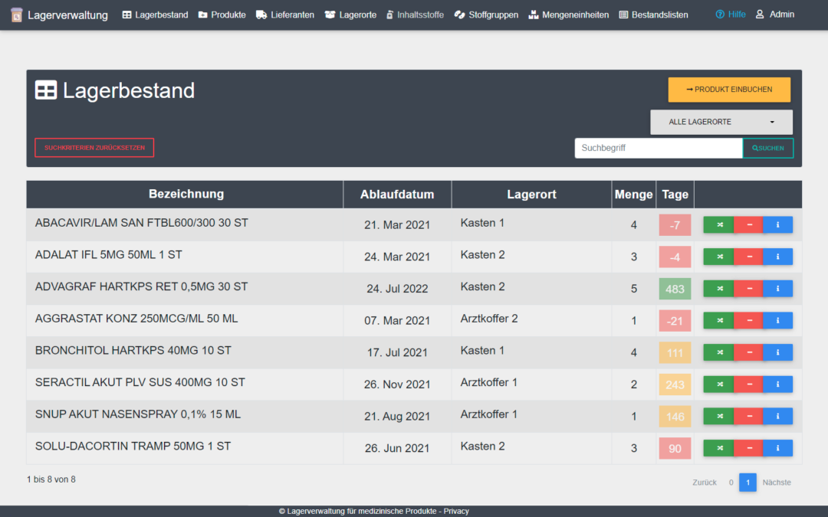Open info icon for SERACTIL AKUT row
The height and width of the screenshot is (517, 828).
coord(778,384)
